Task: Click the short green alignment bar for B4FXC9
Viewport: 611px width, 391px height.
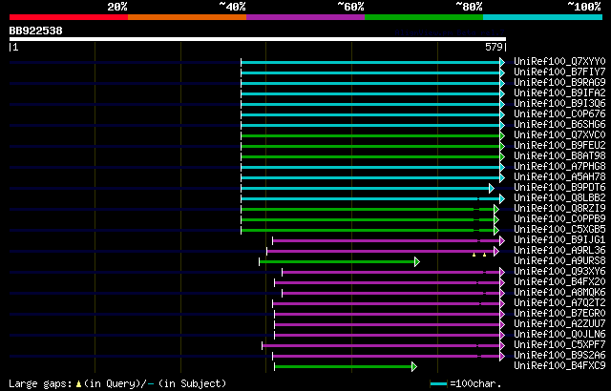Action: 344,367
